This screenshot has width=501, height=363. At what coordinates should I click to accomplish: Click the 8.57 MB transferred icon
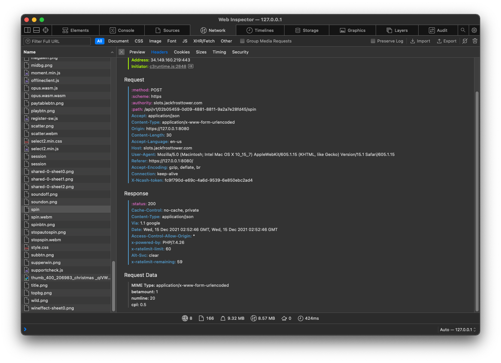point(254,318)
